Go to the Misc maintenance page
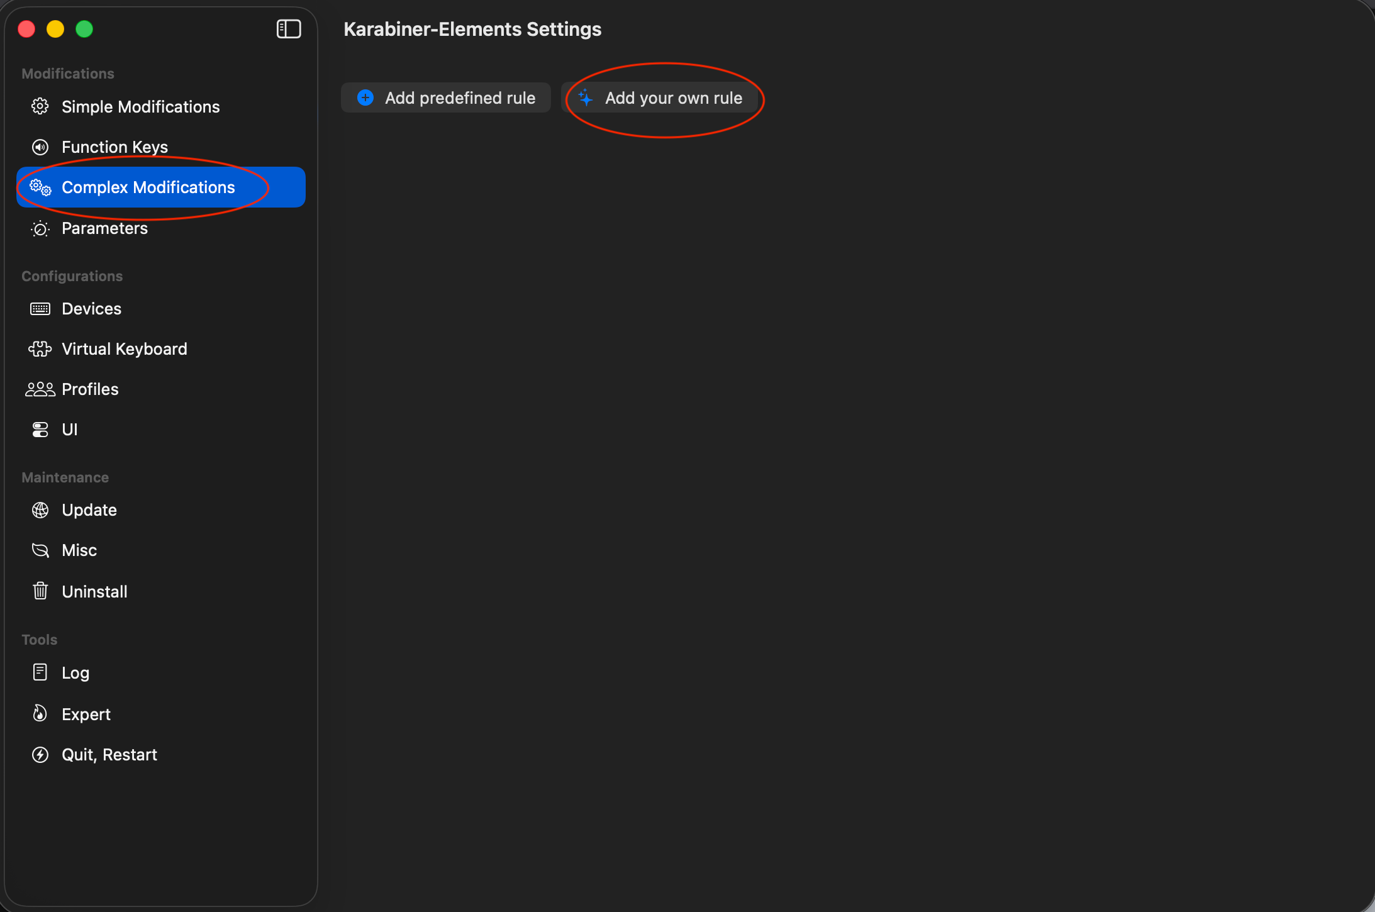Image resolution: width=1375 pixels, height=912 pixels. pos(79,550)
